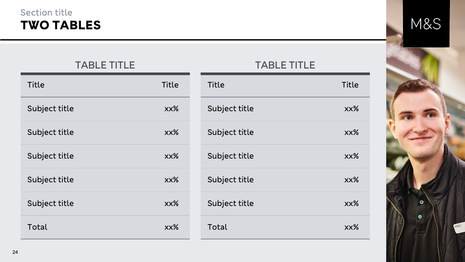Click right table's Total xx% value

351,227
